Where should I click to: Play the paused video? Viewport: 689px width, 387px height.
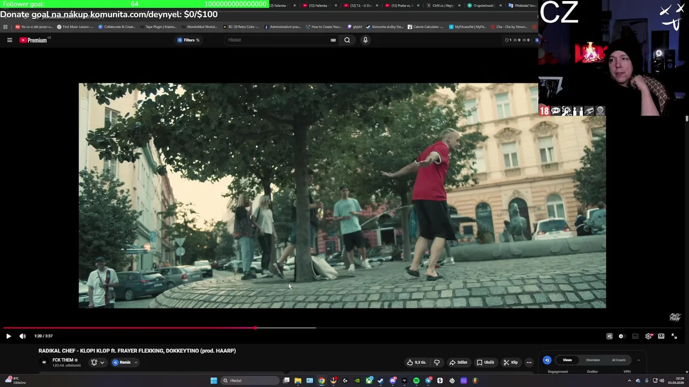9,336
